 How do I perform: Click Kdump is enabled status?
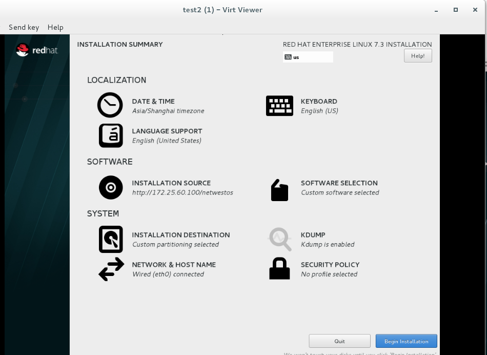[x=328, y=245]
